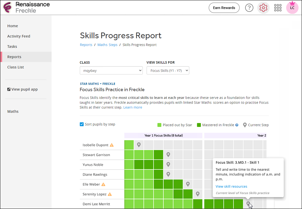Uncheck Sort pupils by step
The height and width of the screenshot is (209, 302).
[82, 124]
